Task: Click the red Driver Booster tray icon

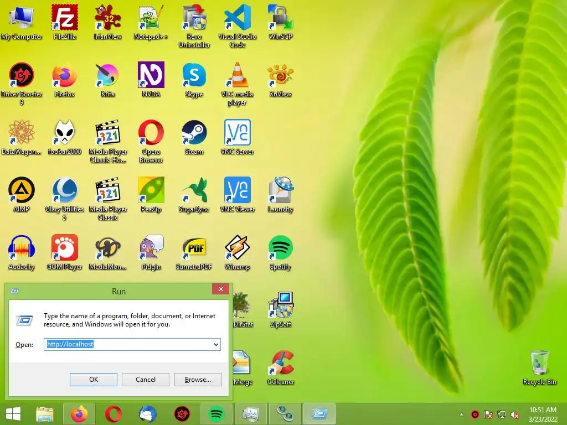Action: [x=475, y=414]
